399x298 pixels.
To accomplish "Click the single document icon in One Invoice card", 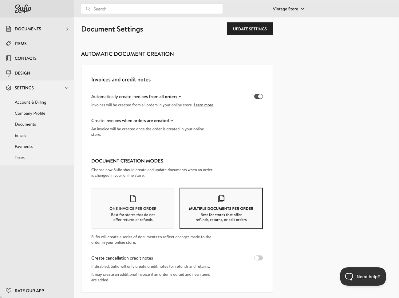I will click(x=133, y=198).
